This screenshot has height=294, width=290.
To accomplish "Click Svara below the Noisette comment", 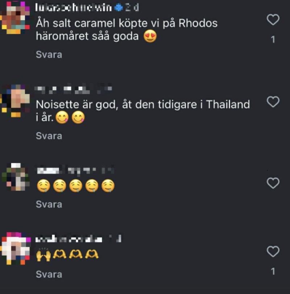I will [x=49, y=136].
